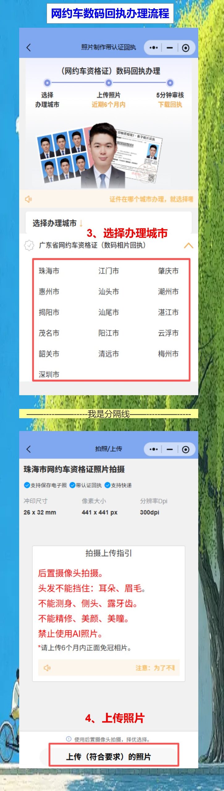Select 汕头市 city
Screen dimensions: 224x791
(x=108, y=292)
